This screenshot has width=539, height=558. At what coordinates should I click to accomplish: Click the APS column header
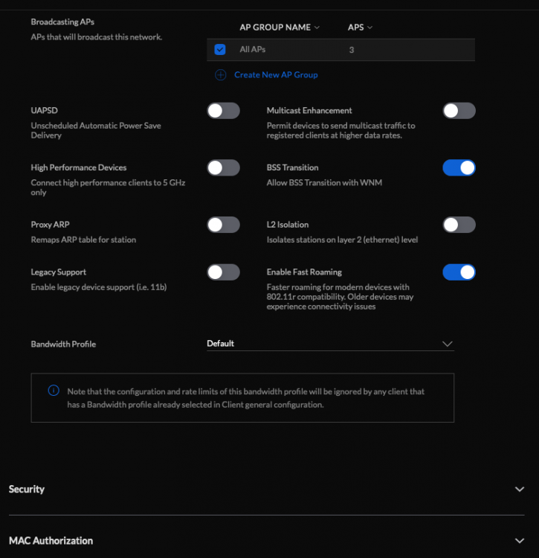(x=355, y=28)
